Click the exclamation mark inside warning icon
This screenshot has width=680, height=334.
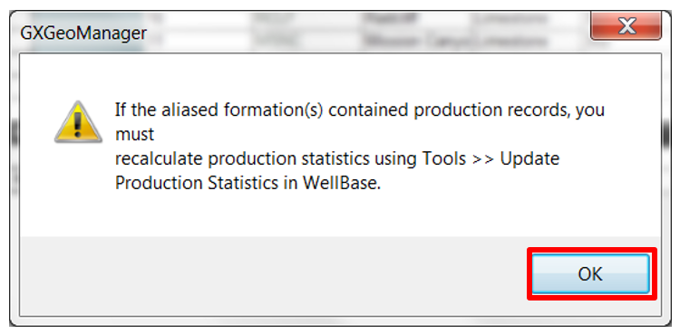pos(78,123)
